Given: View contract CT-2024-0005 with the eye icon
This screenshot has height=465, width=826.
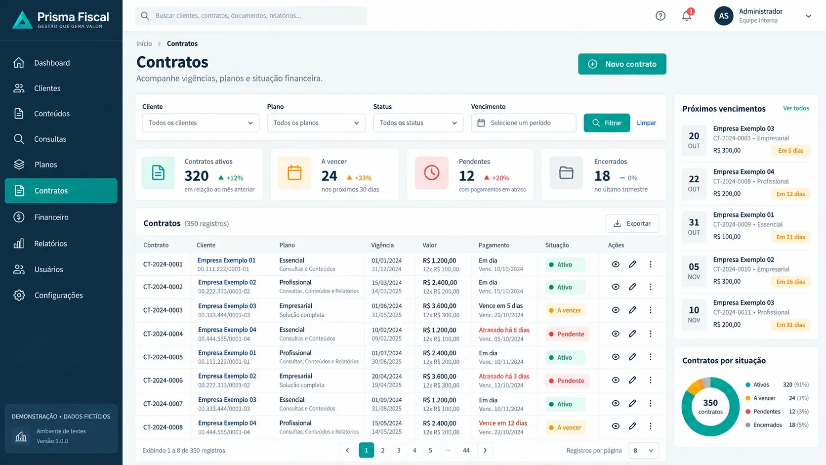Looking at the screenshot, I should [616, 357].
